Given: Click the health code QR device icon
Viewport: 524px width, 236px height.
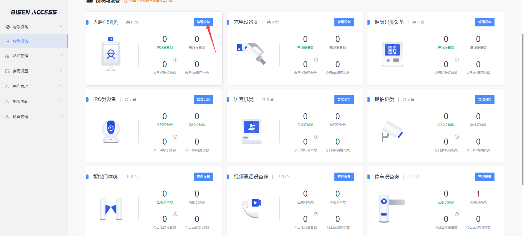Looking at the screenshot, I should point(392,54).
